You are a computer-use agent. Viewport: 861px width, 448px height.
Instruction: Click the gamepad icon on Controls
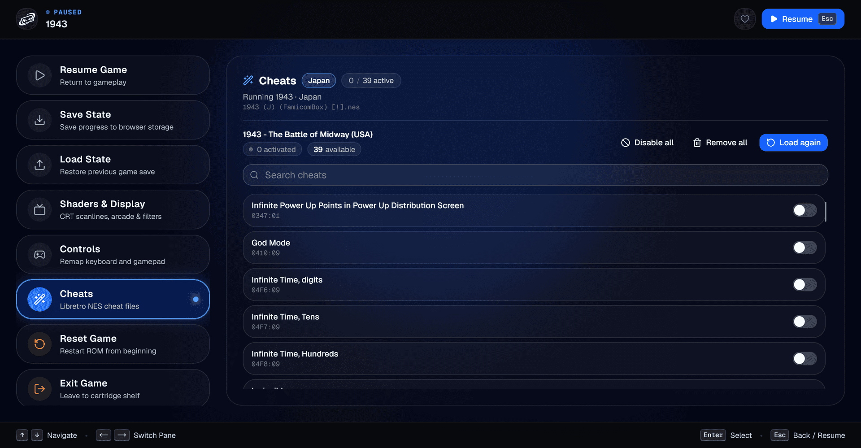point(40,254)
